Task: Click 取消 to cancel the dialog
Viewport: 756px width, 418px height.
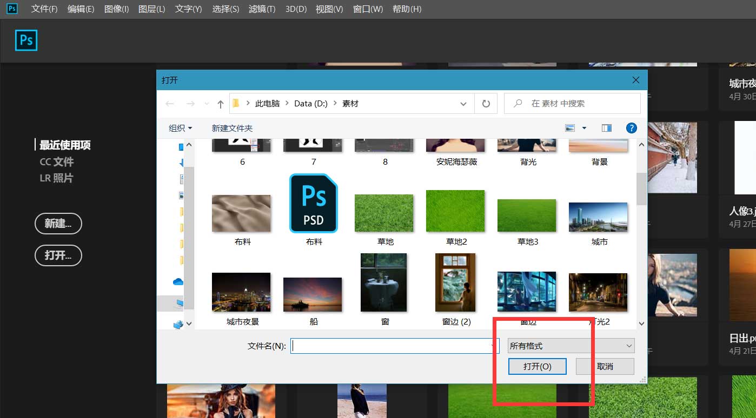Action: point(605,366)
